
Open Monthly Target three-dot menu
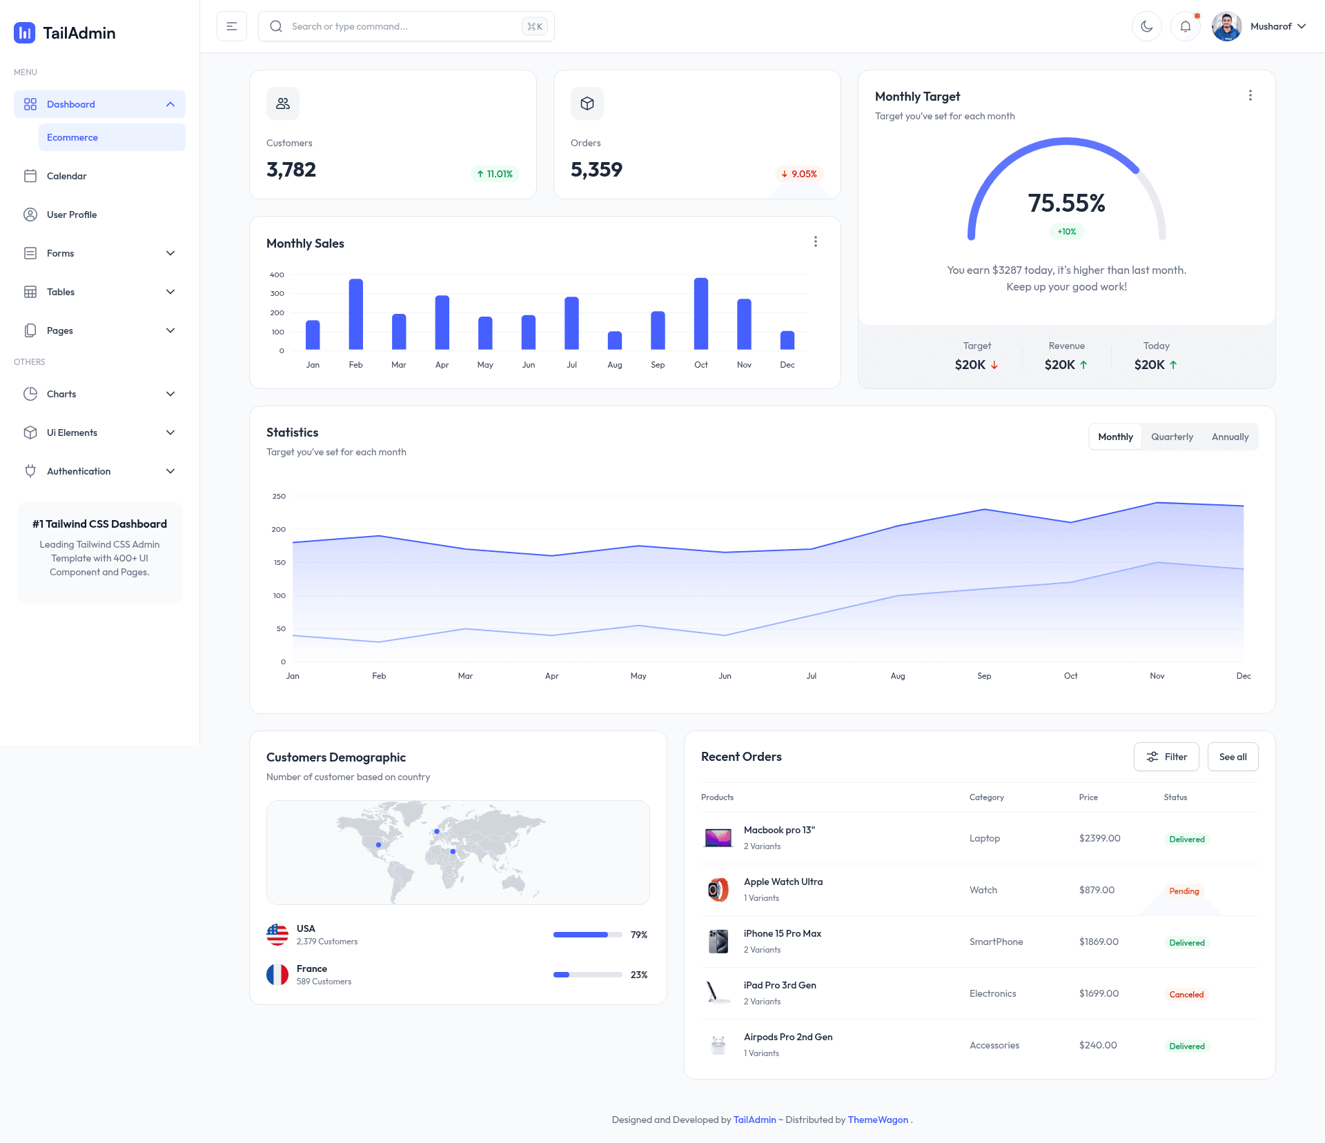click(1250, 95)
